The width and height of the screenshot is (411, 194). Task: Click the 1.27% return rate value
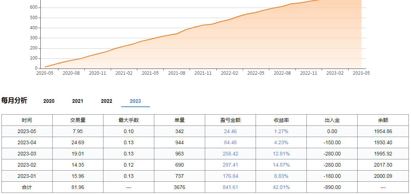click(281, 132)
